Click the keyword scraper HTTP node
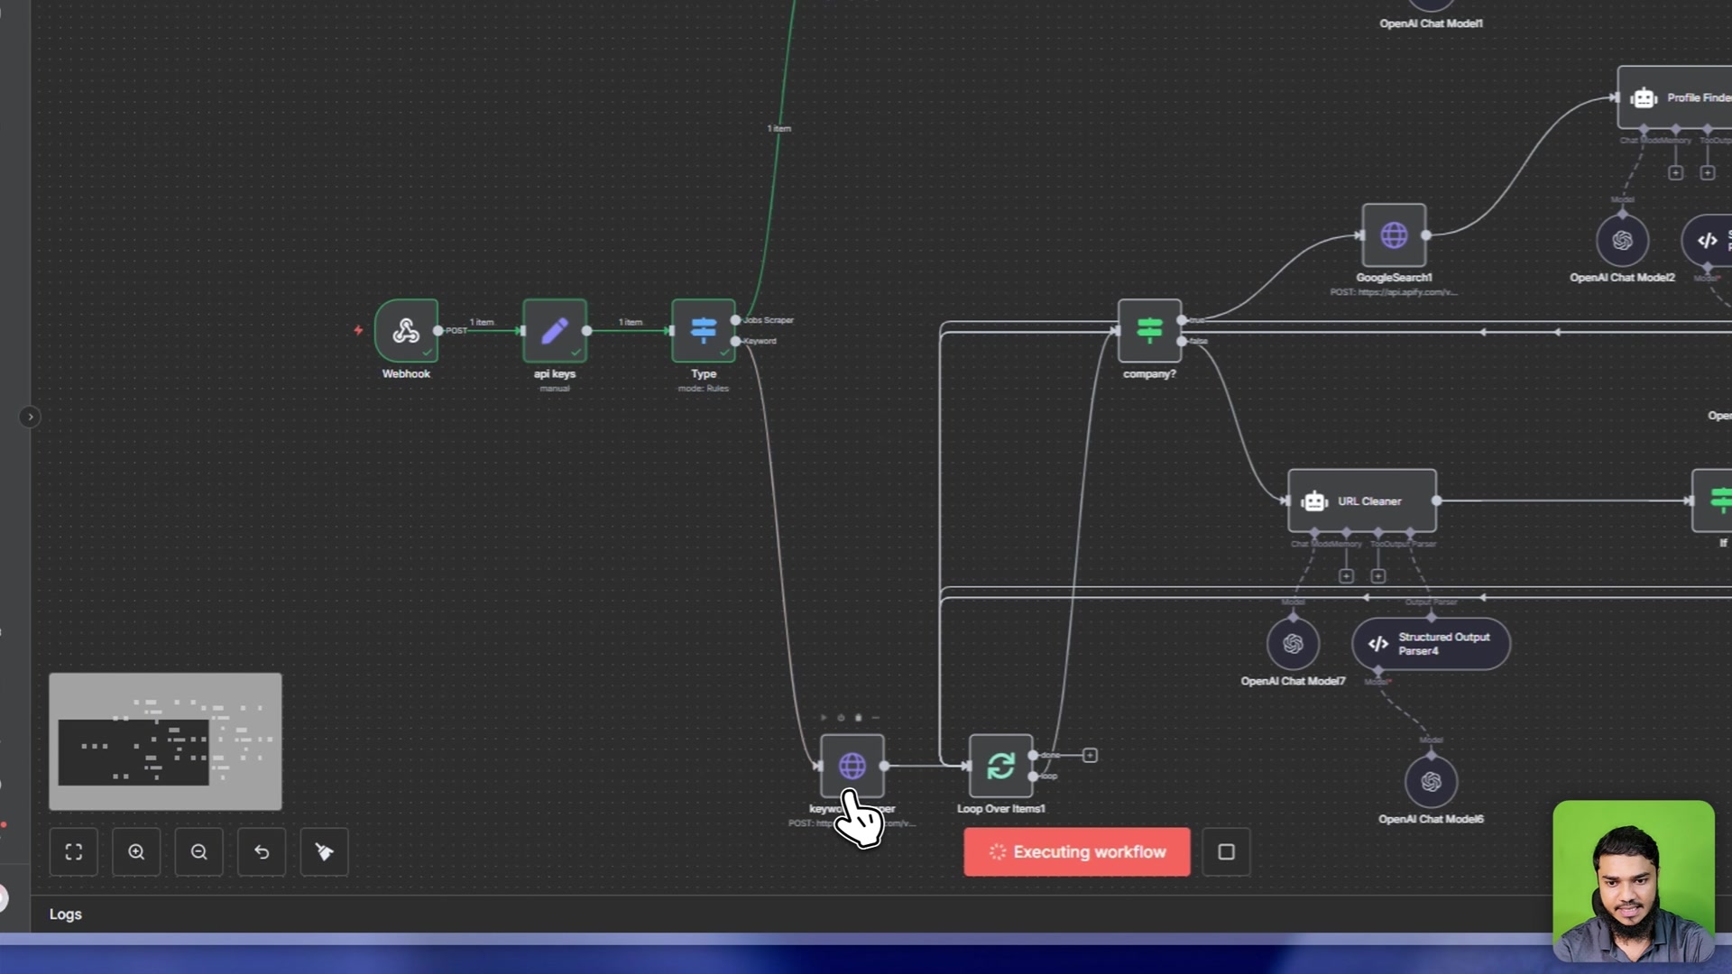Viewport: 1732px width, 974px height. click(852, 766)
